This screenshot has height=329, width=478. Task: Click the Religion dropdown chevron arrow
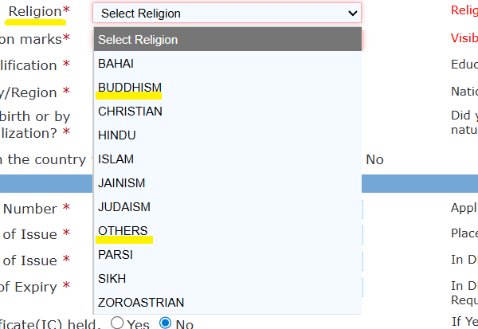353,13
